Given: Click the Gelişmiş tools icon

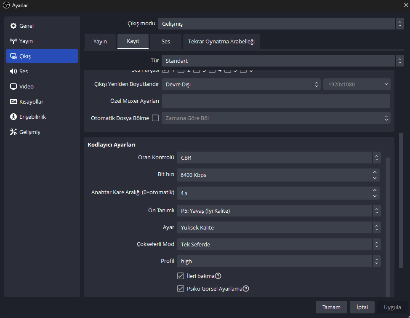Looking at the screenshot, I should tap(13, 132).
